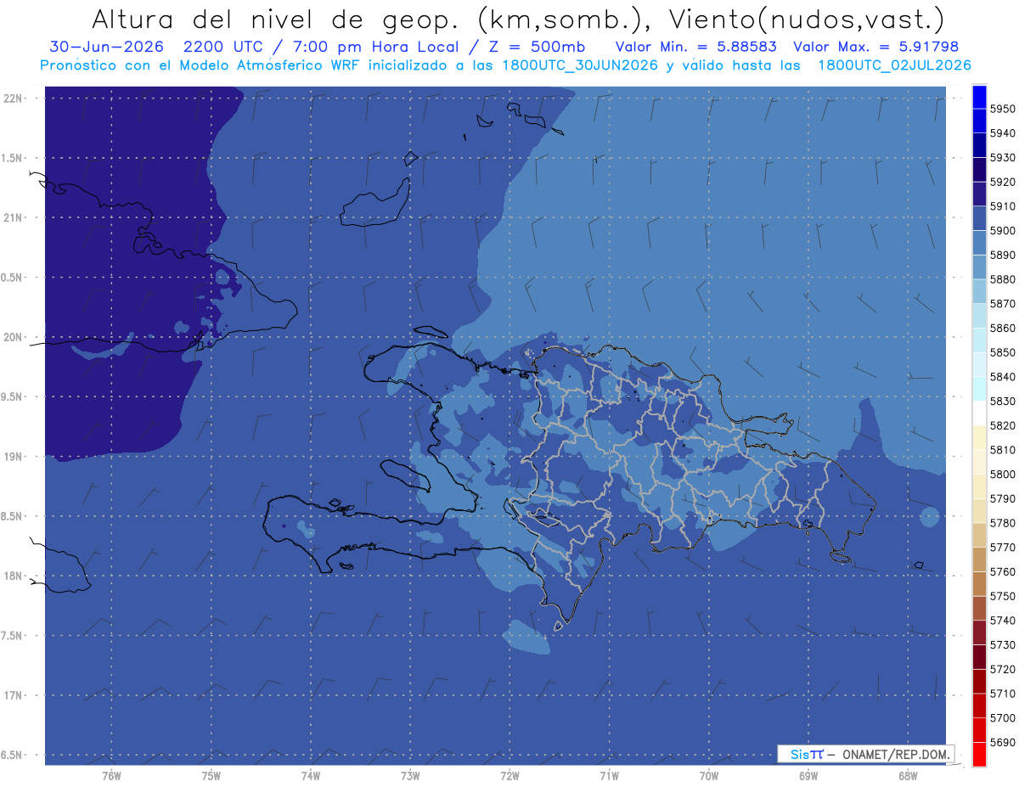The width and height of the screenshot is (1019, 787).
Task: Click the 72W longitude label
Action: click(509, 775)
